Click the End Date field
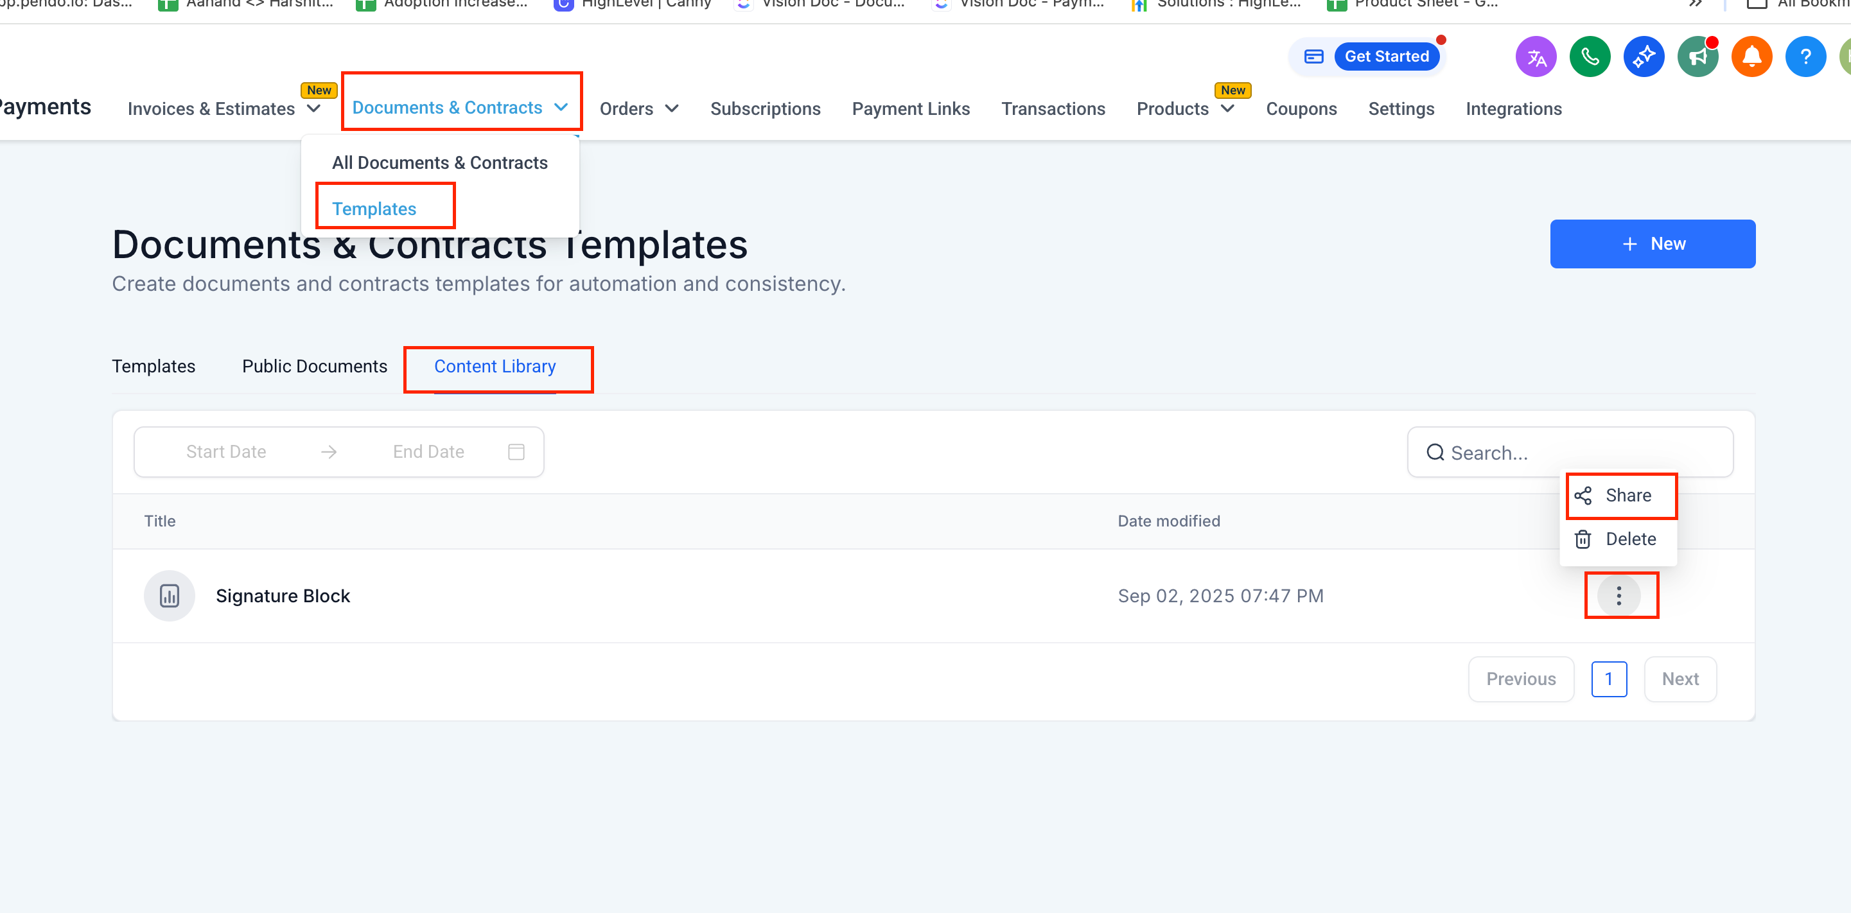This screenshot has height=913, width=1851. click(x=428, y=452)
